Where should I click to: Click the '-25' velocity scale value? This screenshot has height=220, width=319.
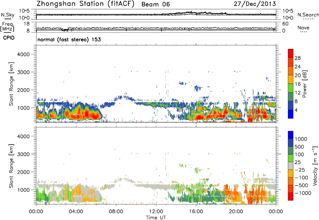300,170
